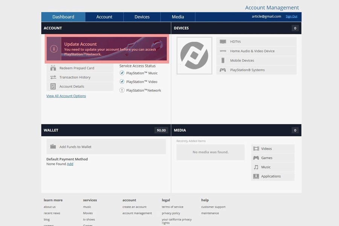Image resolution: width=339 pixels, height=226 pixels.
Task: Click the wallet icon beside Add Funds
Action: pyautogui.click(x=53, y=147)
